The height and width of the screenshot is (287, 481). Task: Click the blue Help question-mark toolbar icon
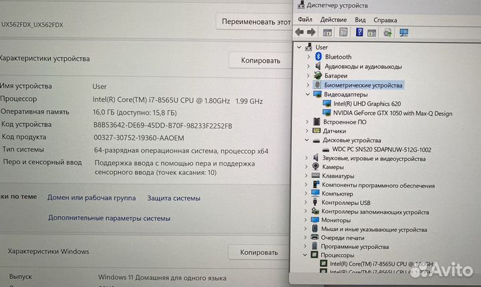click(x=359, y=32)
